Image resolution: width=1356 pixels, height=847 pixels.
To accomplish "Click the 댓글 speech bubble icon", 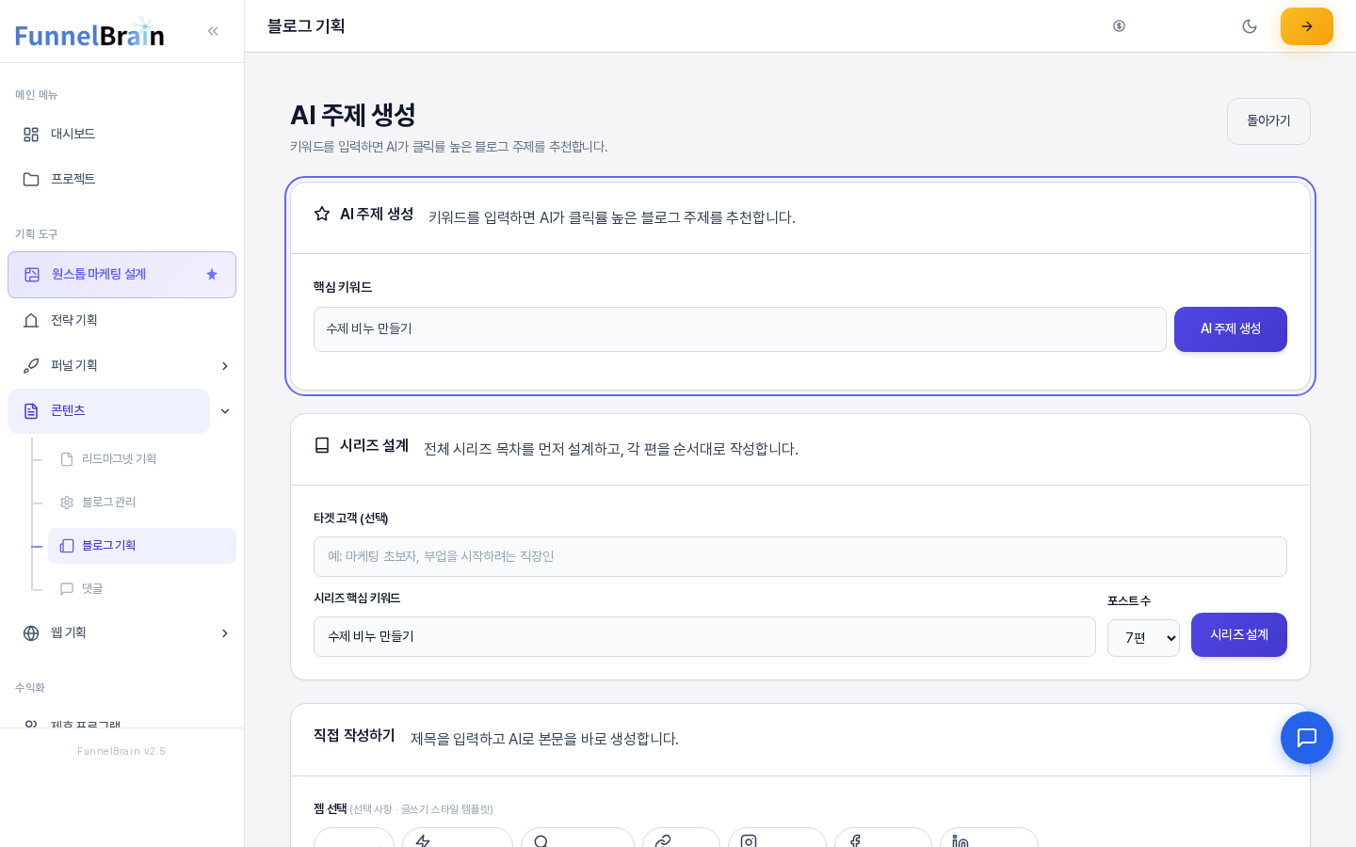I will [67, 589].
